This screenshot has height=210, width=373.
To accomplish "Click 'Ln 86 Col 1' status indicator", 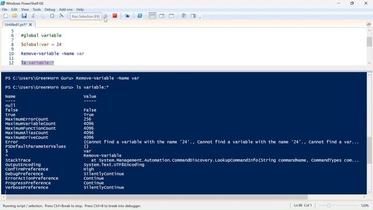I will [302, 205].
